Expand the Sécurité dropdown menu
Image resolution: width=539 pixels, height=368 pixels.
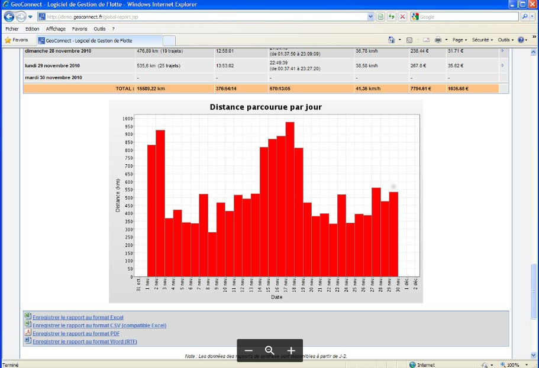tap(482, 40)
